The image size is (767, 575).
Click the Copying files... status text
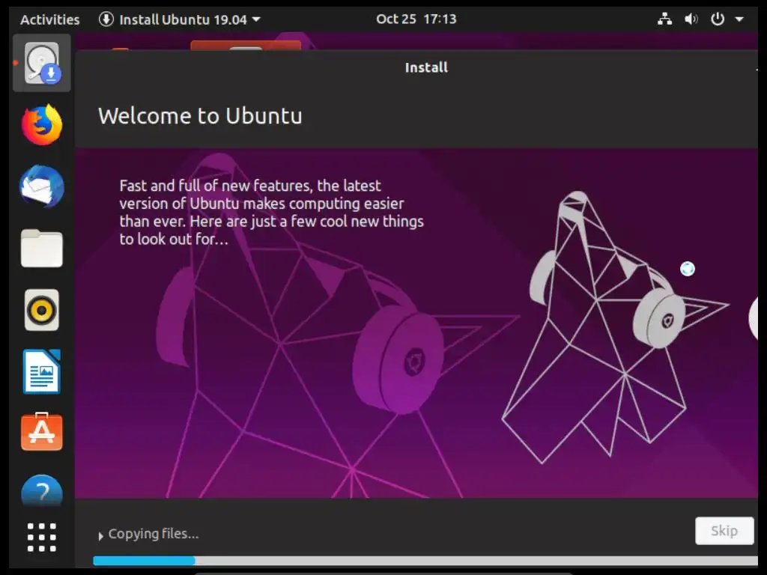[x=153, y=534]
